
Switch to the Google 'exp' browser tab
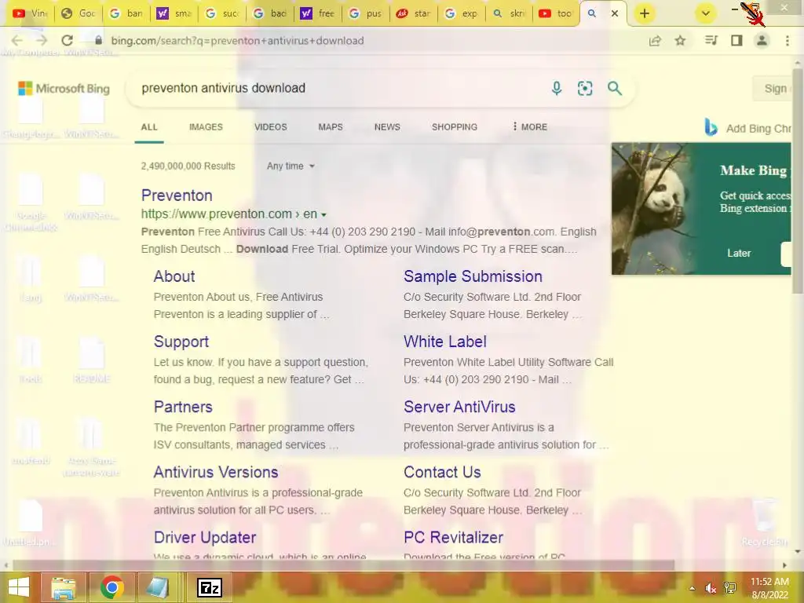(x=461, y=13)
